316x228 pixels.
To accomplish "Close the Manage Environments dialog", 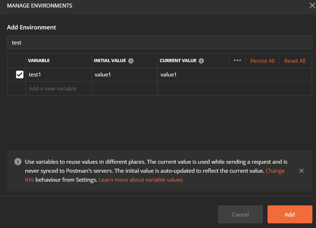I will [x=312, y=5].
